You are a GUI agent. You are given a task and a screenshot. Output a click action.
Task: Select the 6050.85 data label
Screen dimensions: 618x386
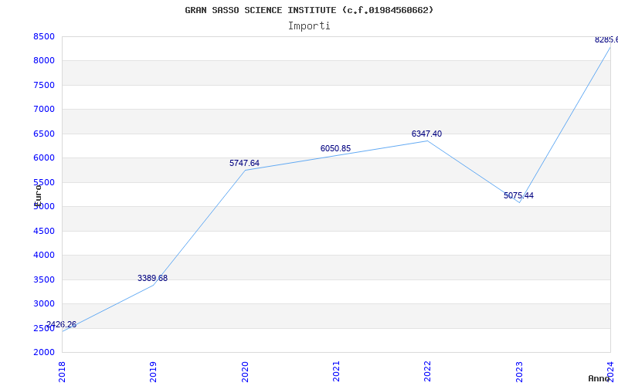click(335, 148)
